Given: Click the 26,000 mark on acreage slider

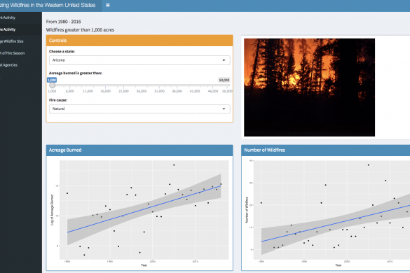Looking at the screenshot, I should tap(141, 91).
